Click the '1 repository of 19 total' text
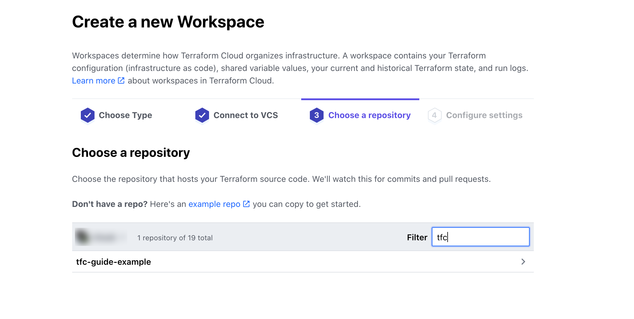This screenshot has height=319, width=634. tap(175, 238)
